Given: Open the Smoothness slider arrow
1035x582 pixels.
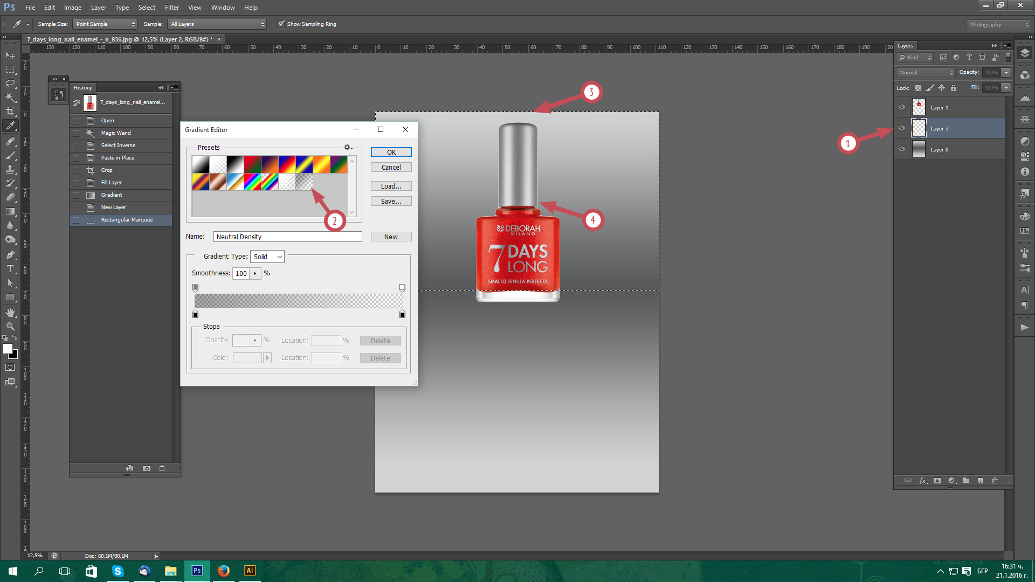Looking at the screenshot, I should pyautogui.click(x=256, y=273).
